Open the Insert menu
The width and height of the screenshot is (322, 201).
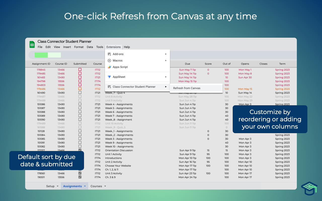click(x=67, y=47)
